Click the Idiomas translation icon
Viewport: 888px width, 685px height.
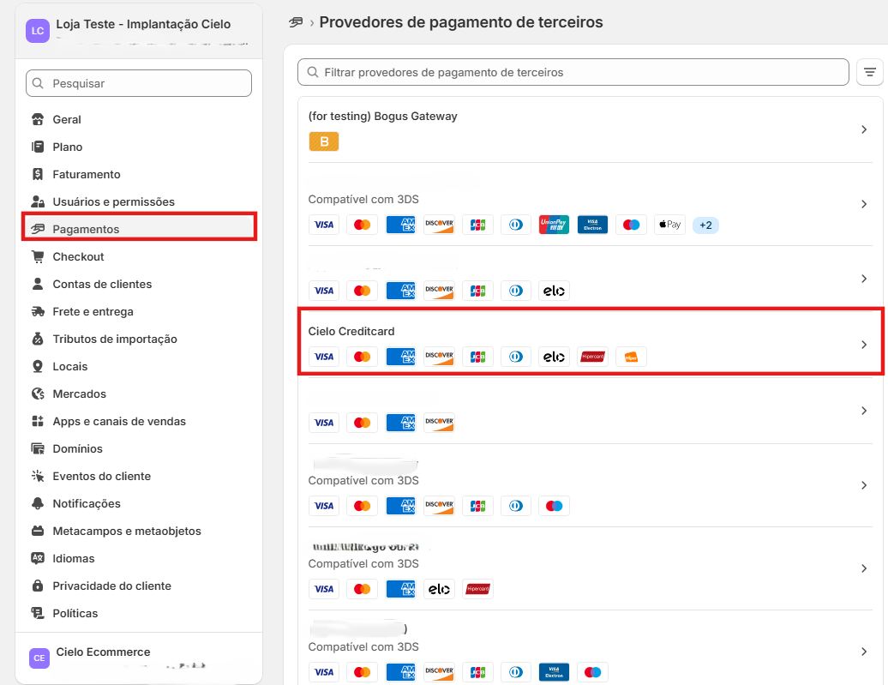coord(38,558)
